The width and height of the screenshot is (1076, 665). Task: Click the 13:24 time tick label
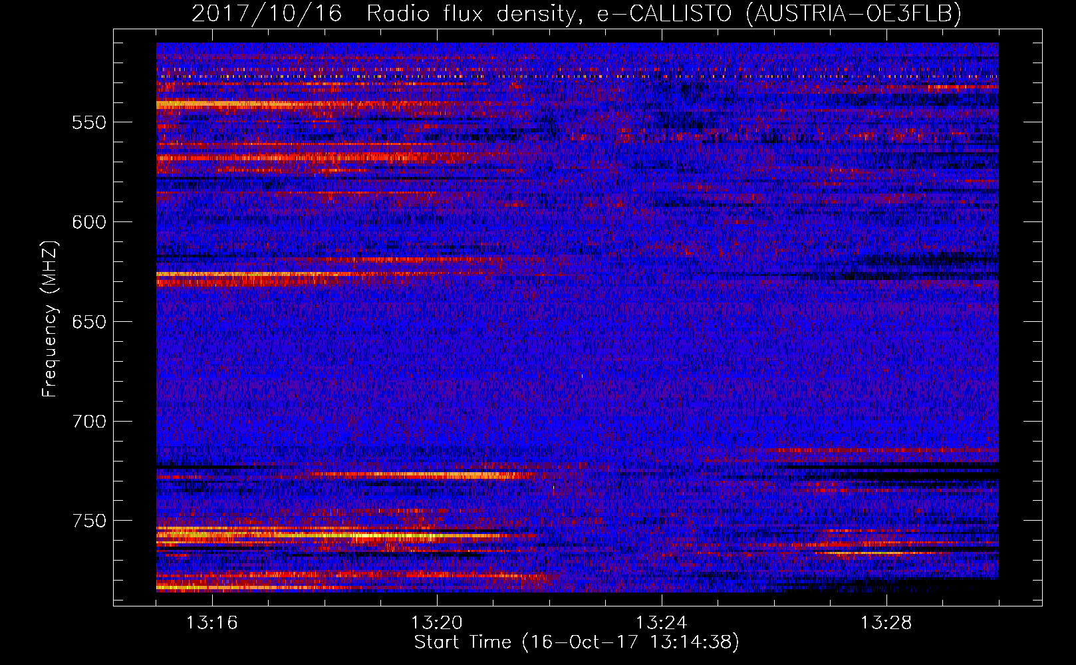[662, 623]
